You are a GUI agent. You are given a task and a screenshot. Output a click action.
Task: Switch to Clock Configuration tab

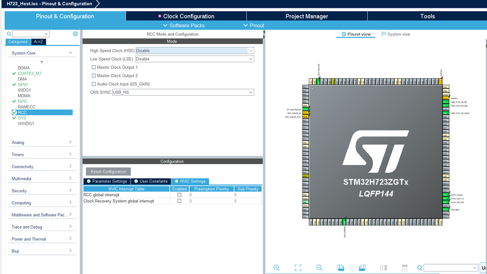[186, 16]
